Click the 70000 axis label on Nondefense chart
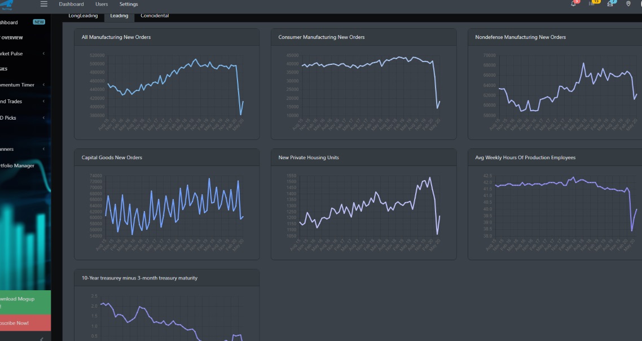This screenshot has width=642, height=341. [489, 55]
